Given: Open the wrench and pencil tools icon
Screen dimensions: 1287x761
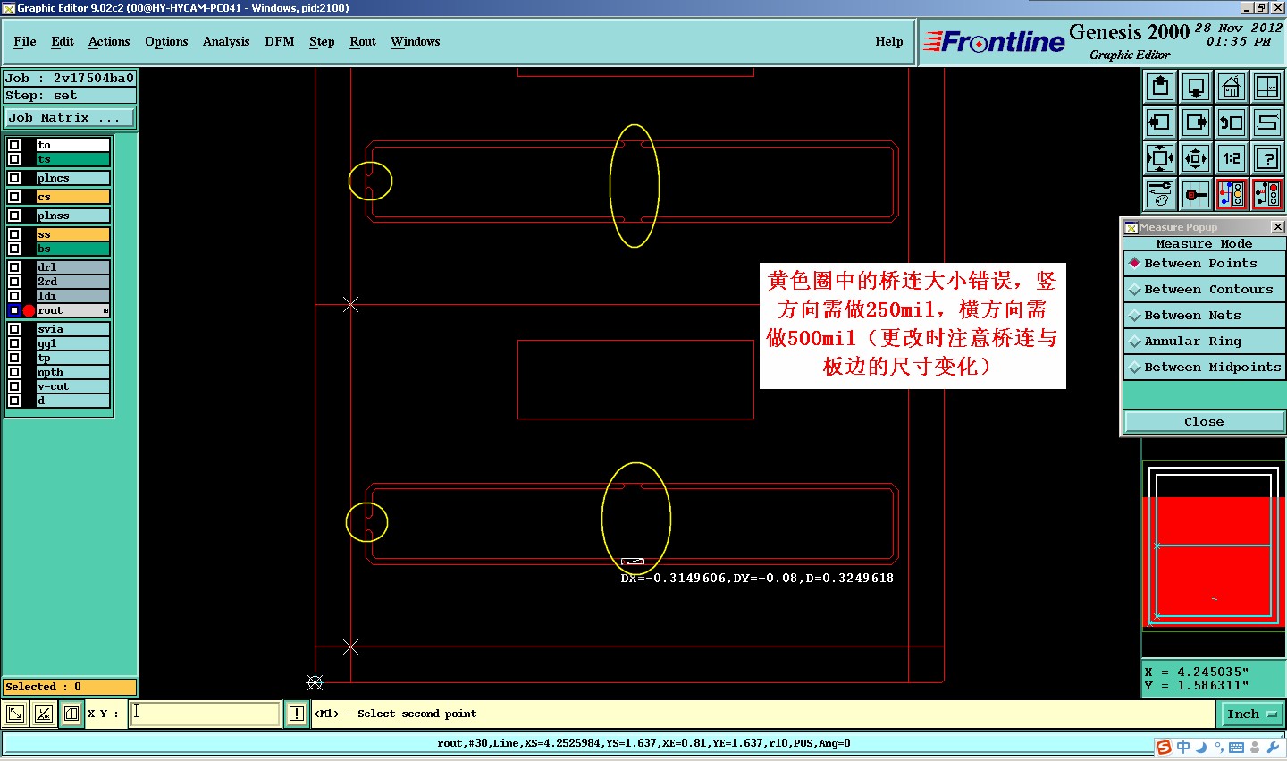Looking at the screenshot, I should [x=1160, y=194].
